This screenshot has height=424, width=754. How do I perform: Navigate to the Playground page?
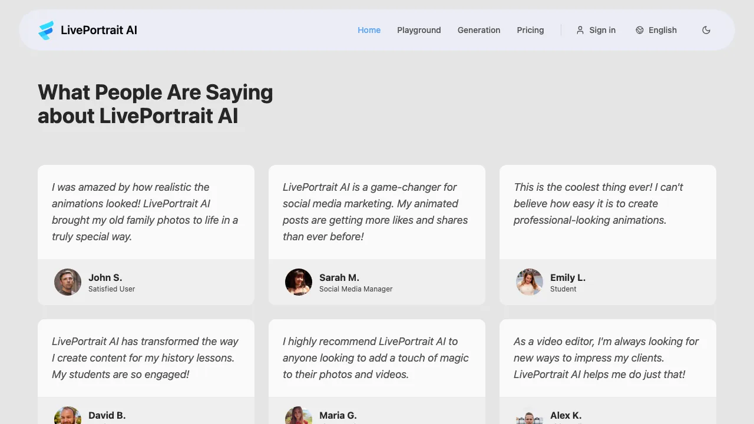point(419,30)
